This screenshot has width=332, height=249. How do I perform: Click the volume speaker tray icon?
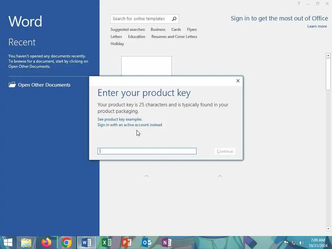pyautogui.click(x=301, y=243)
